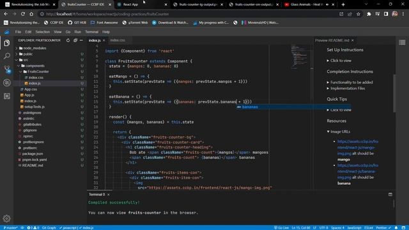Image resolution: width=409 pixels, height=230 pixels.
Task: Open the Extensions view in activity bar
Action: point(7,96)
